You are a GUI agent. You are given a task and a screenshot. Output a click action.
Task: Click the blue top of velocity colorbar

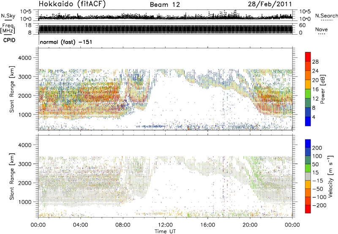[x=308, y=144]
